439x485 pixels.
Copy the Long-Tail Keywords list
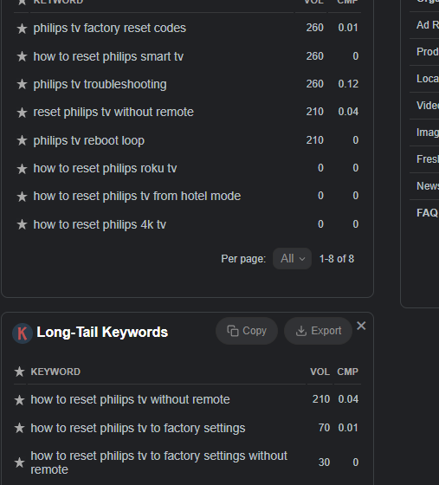click(247, 331)
